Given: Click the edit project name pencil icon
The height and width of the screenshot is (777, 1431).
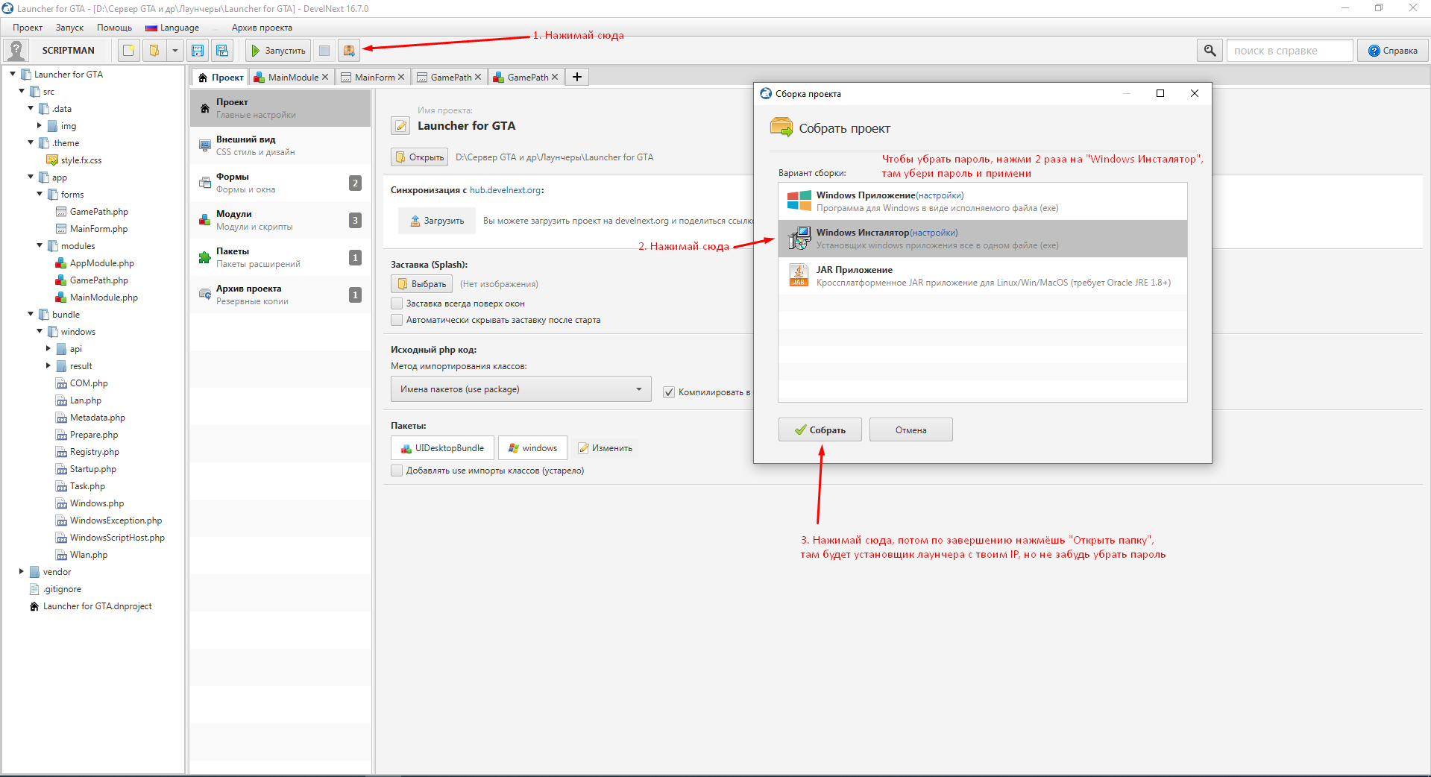Looking at the screenshot, I should coord(400,125).
